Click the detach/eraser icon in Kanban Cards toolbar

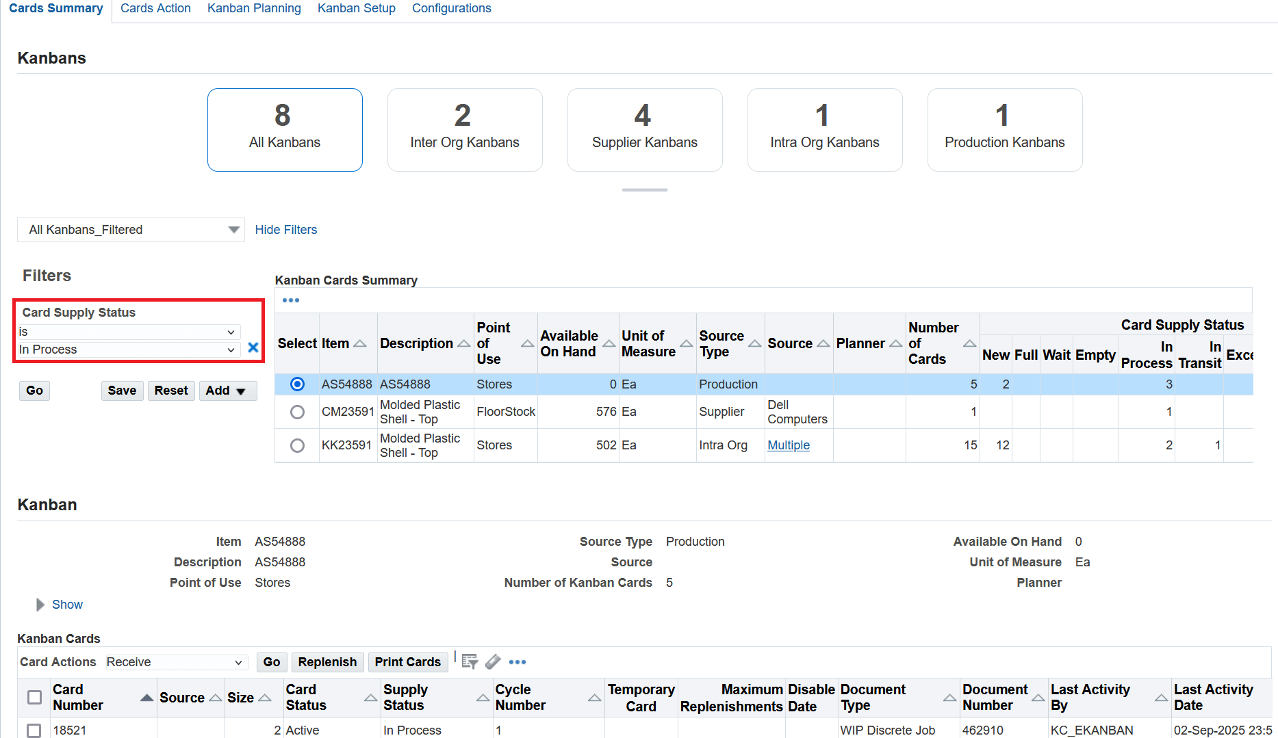coord(494,661)
